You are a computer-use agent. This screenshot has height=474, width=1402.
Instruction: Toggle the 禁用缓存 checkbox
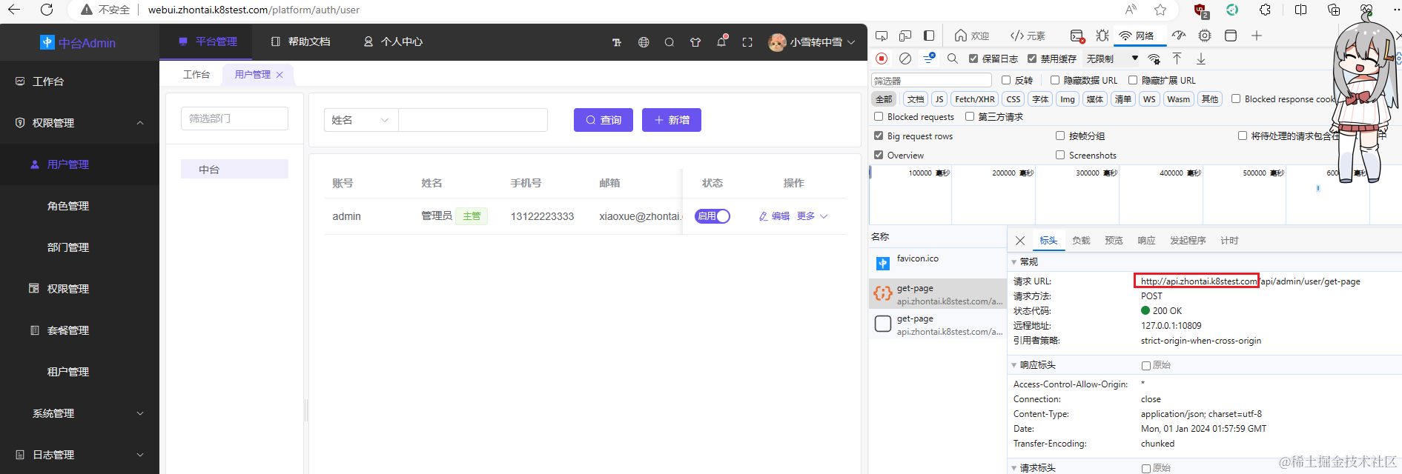[1031, 59]
